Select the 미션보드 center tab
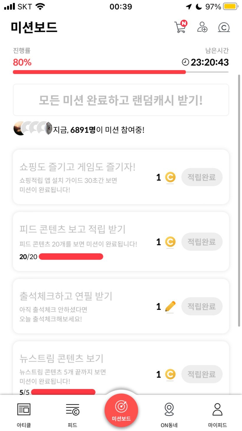The image size is (242, 431). click(121, 410)
